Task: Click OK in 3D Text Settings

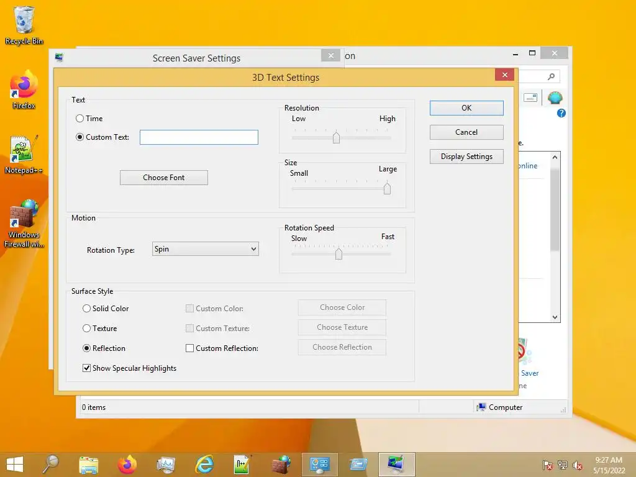Action: 466,108
